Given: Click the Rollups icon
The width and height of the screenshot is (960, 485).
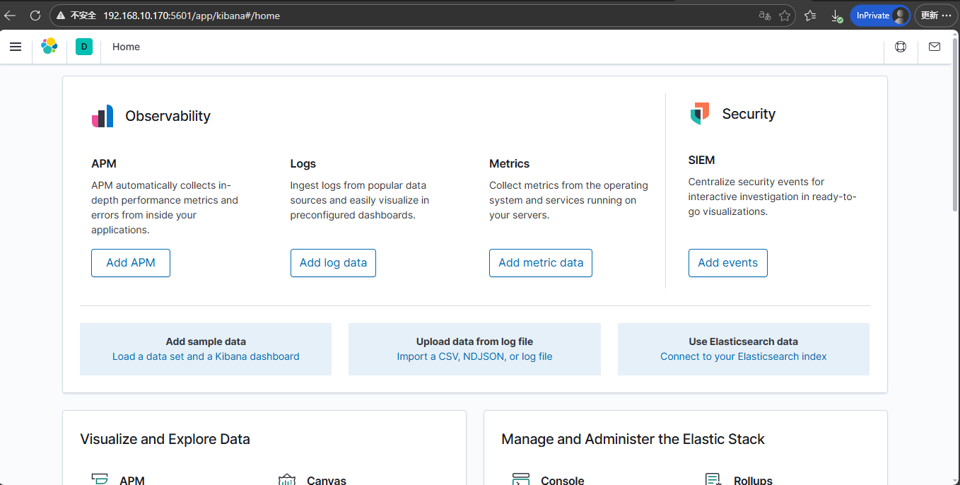Looking at the screenshot, I should 713,479.
